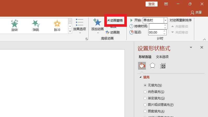Select the 旋转 (Spin) animation effect
208x117 pixels.
click(x=15, y=25)
